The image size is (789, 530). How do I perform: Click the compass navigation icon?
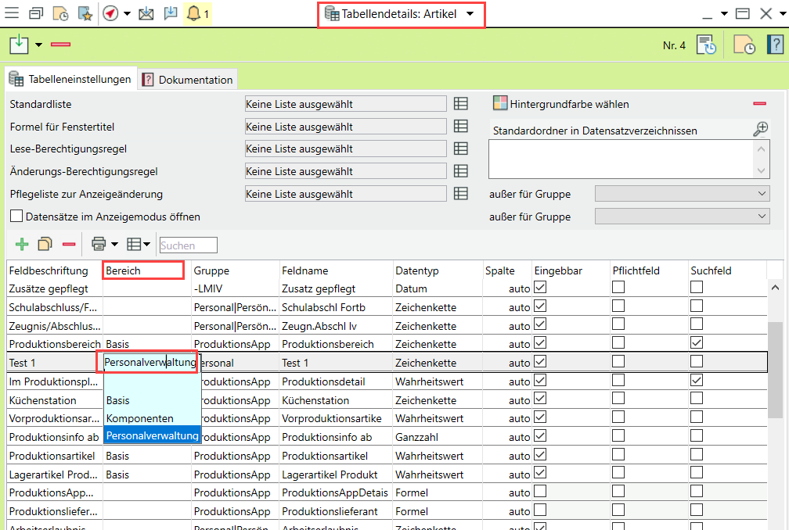(x=111, y=13)
